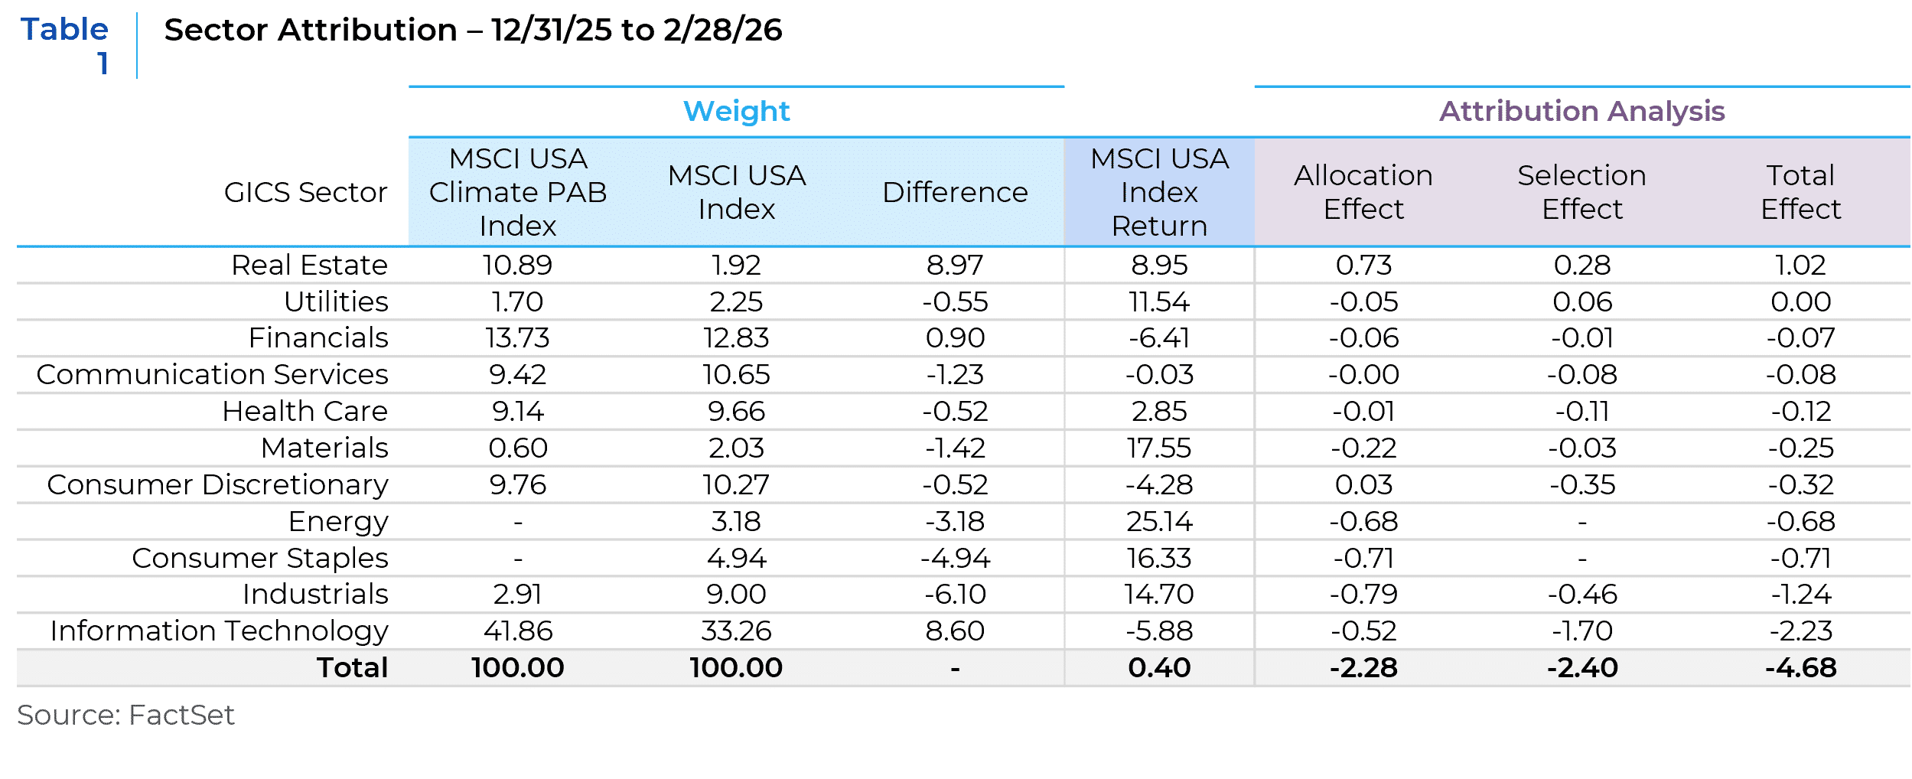Click the GICS Sector column header
Image resolution: width=1912 pixels, height=779 pixels.
click(x=305, y=193)
